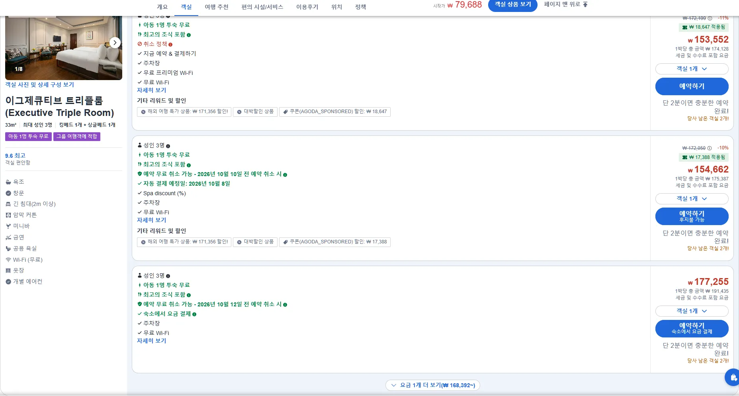Open 최고의 조식 포함 info icon in ₩154,662 offer
The height and width of the screenshot is (396, 739).
point(189,165)
